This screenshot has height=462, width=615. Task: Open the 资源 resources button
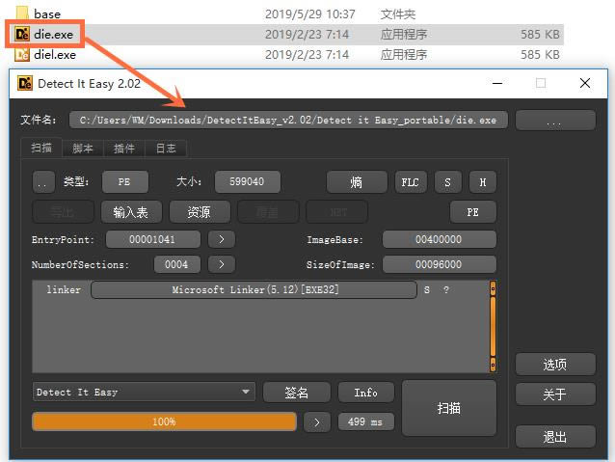(x=200, y=212)
